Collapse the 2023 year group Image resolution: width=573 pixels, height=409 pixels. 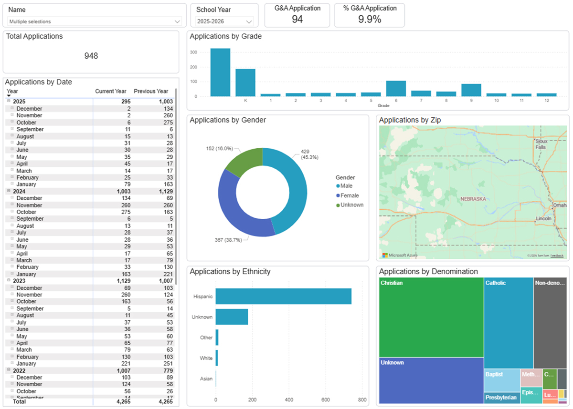click(x=8, y=281)
